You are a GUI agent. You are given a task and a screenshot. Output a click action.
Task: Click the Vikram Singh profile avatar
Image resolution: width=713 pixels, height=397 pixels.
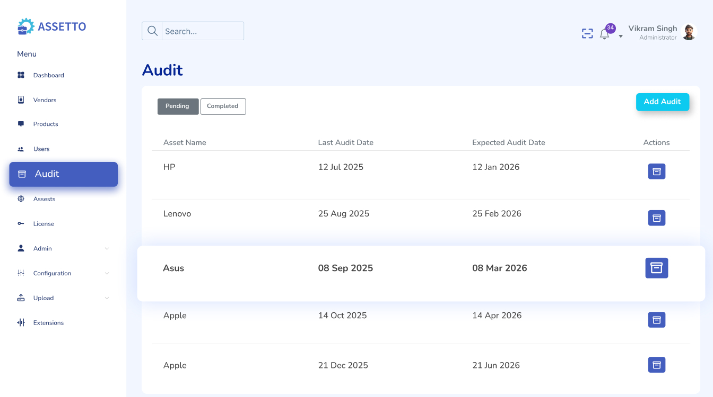pos(689,32)
